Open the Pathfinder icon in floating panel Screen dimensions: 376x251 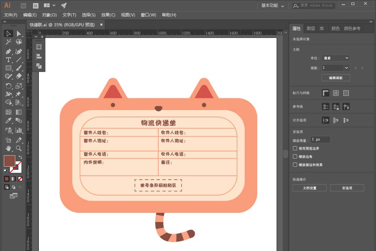39,66
